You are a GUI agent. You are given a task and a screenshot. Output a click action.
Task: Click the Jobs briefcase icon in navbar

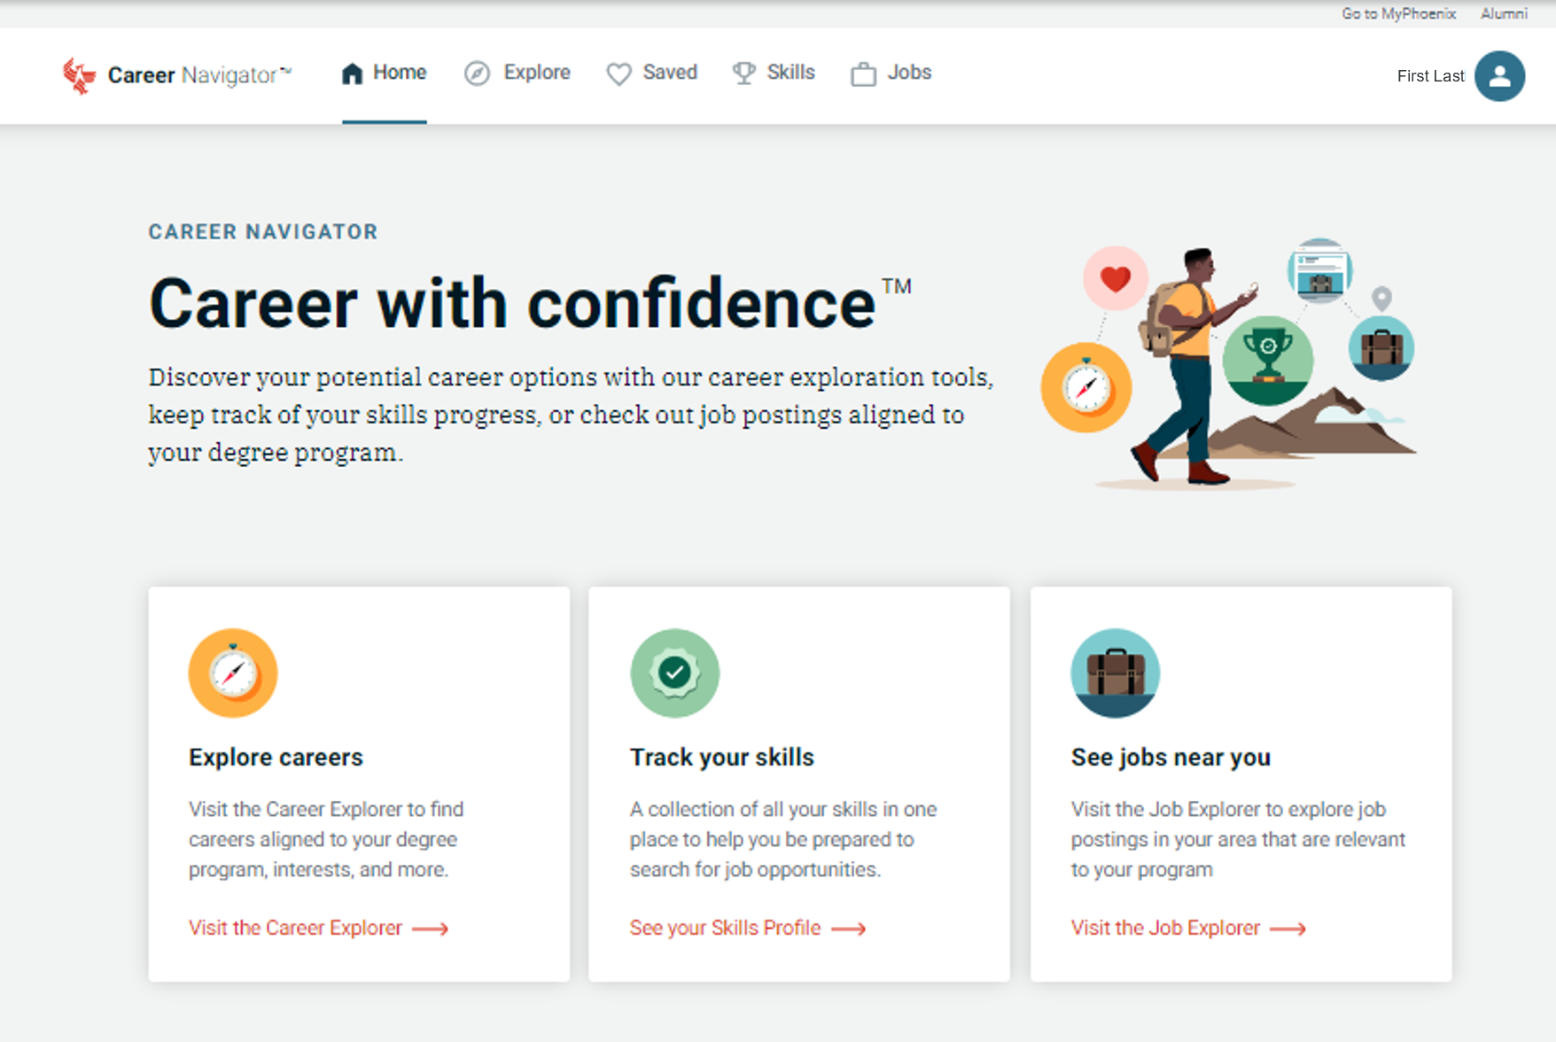coord(863,74)
